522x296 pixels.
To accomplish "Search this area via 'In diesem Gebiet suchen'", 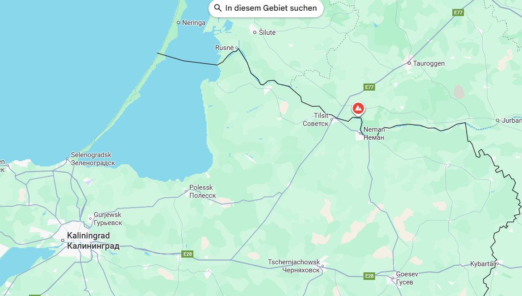I will pyautogui.click(x=266, y=8).
